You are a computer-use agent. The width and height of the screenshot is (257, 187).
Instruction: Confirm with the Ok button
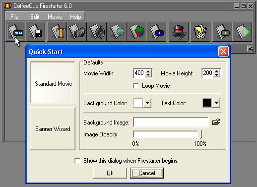110,173
